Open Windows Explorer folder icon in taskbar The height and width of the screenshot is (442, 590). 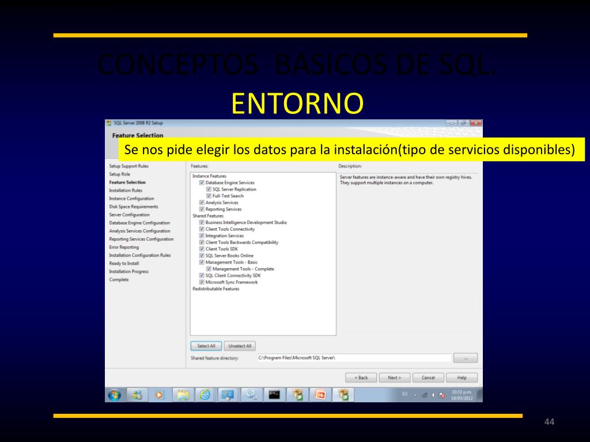[x=183, y=395]
